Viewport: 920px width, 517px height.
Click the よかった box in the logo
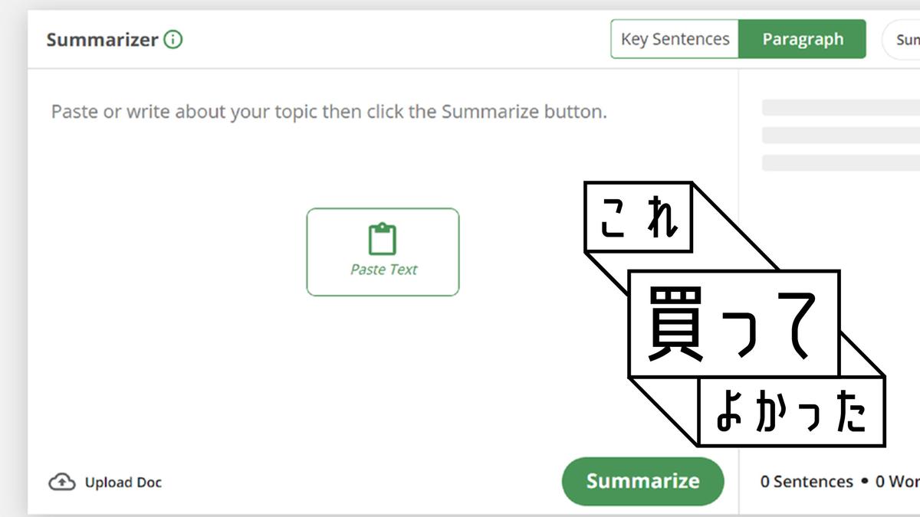pyautogui.click(x=791, y=414)
